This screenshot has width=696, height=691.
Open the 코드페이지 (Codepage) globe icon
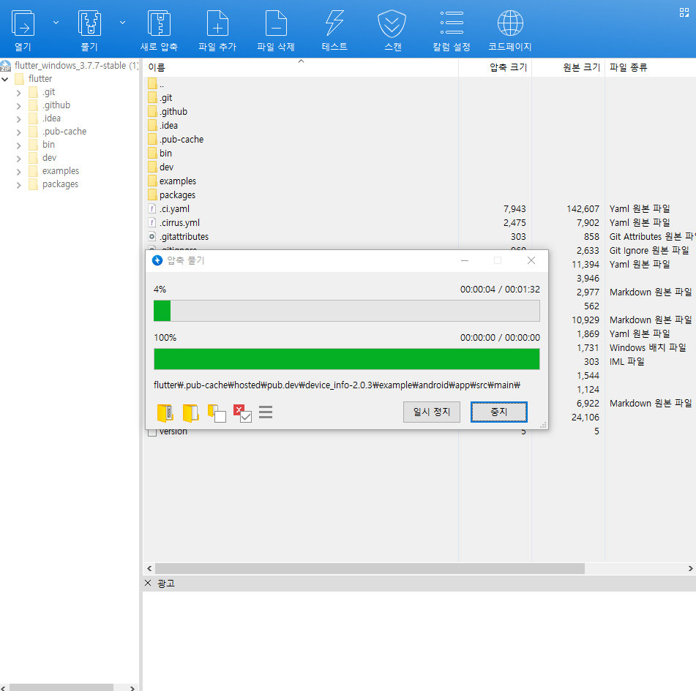[x=510, y=23]
